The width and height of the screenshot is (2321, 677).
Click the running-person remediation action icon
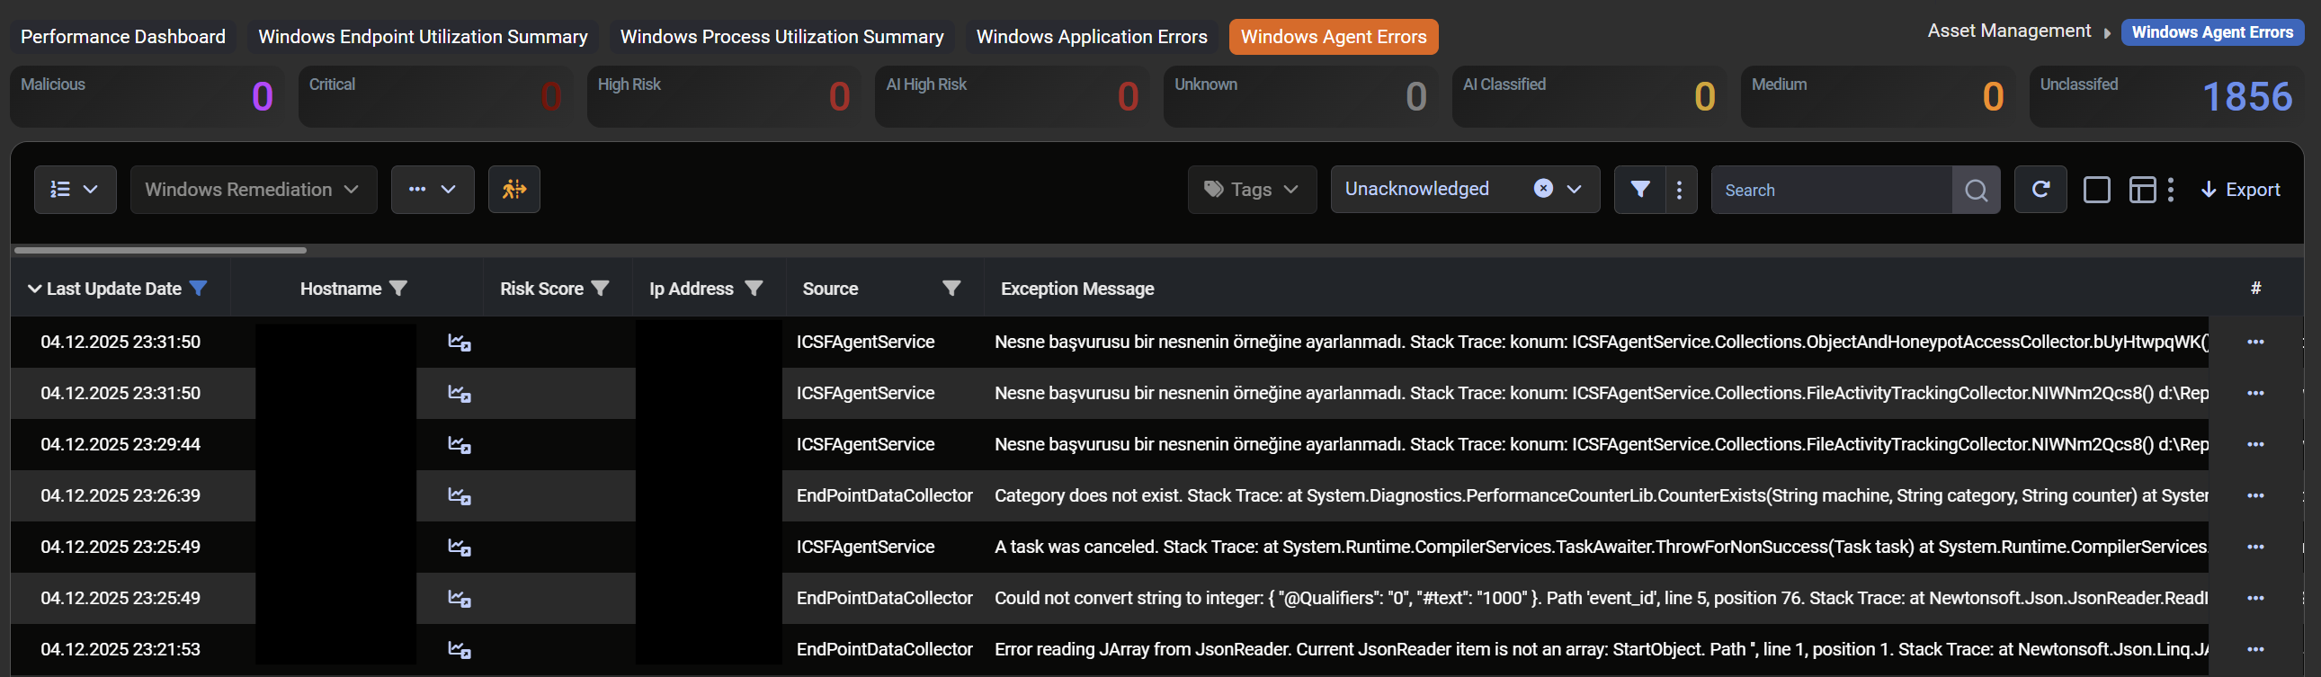tap(513, 189)
